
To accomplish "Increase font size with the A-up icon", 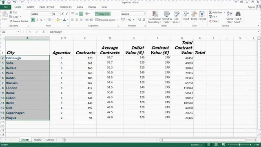I will point(62,14).
